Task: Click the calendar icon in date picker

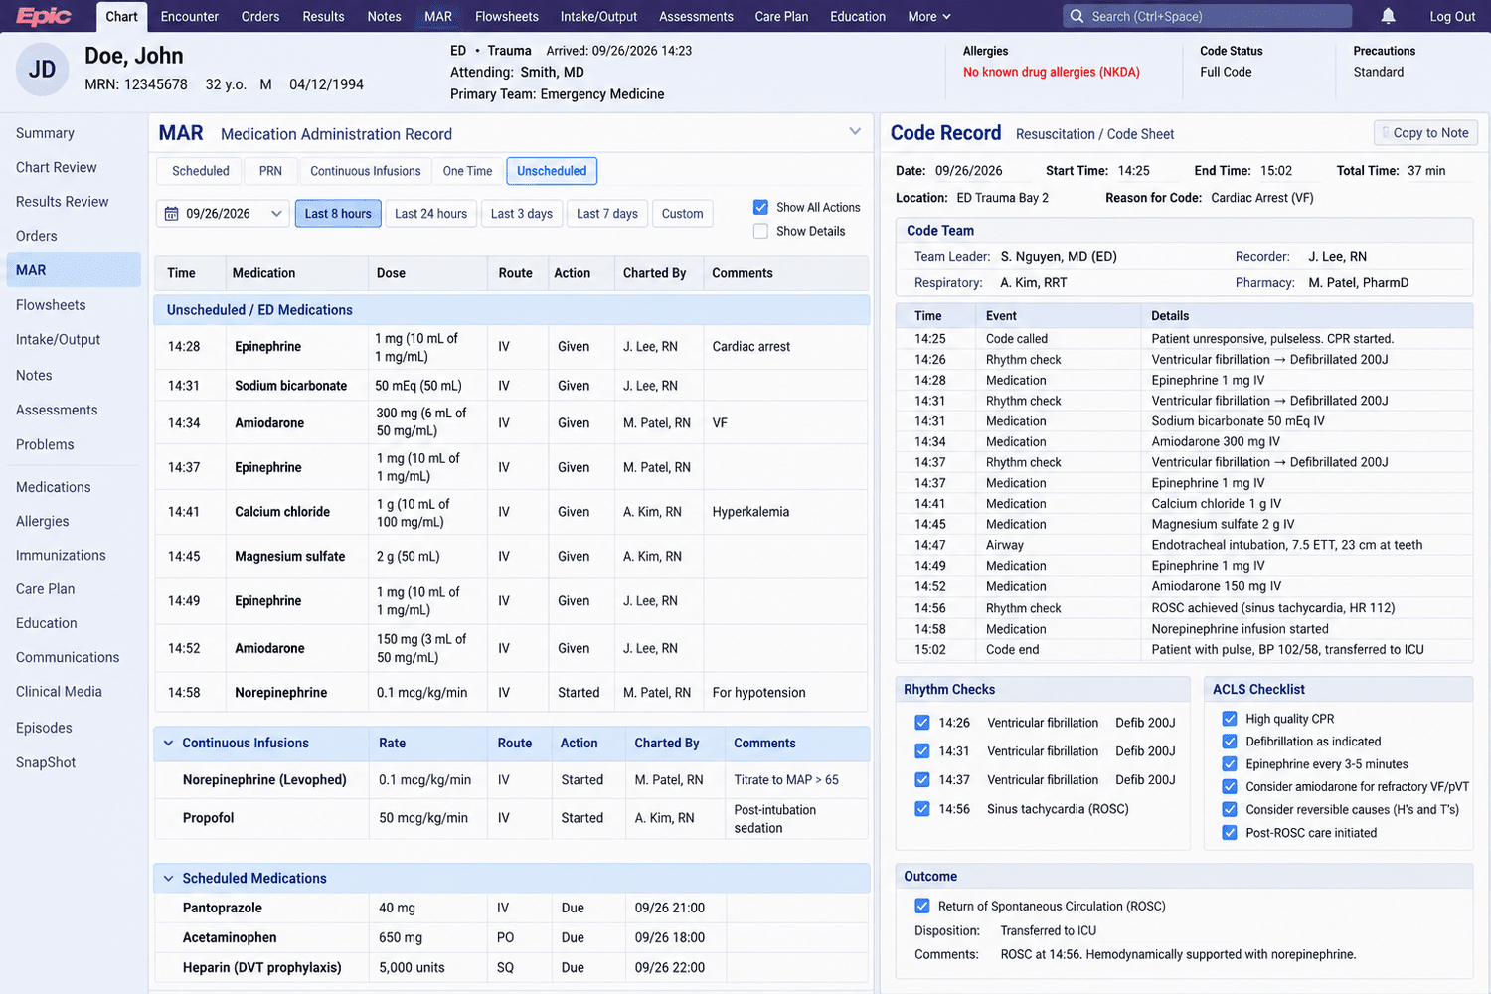Action: coord(171,214)
